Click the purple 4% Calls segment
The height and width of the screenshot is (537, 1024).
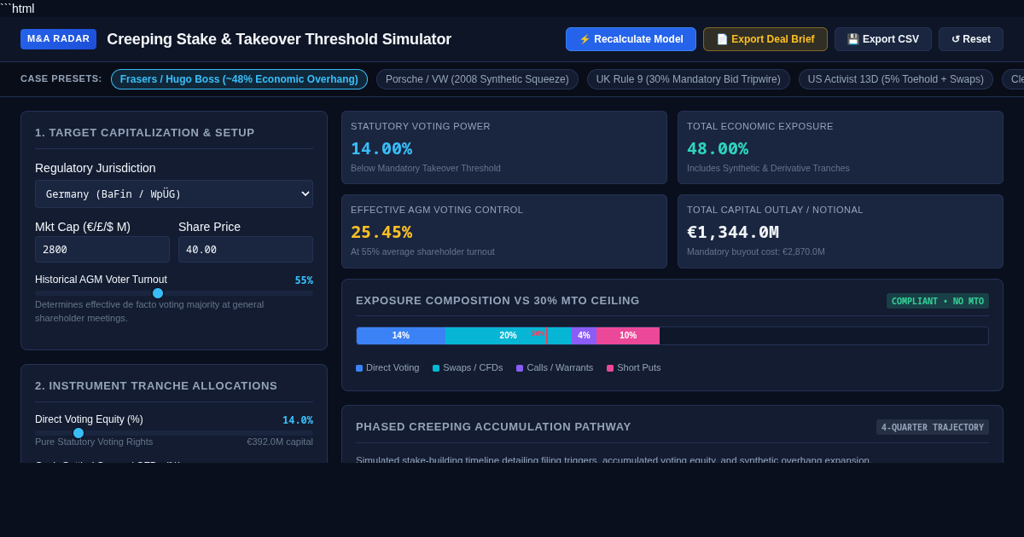click(584, 336)
